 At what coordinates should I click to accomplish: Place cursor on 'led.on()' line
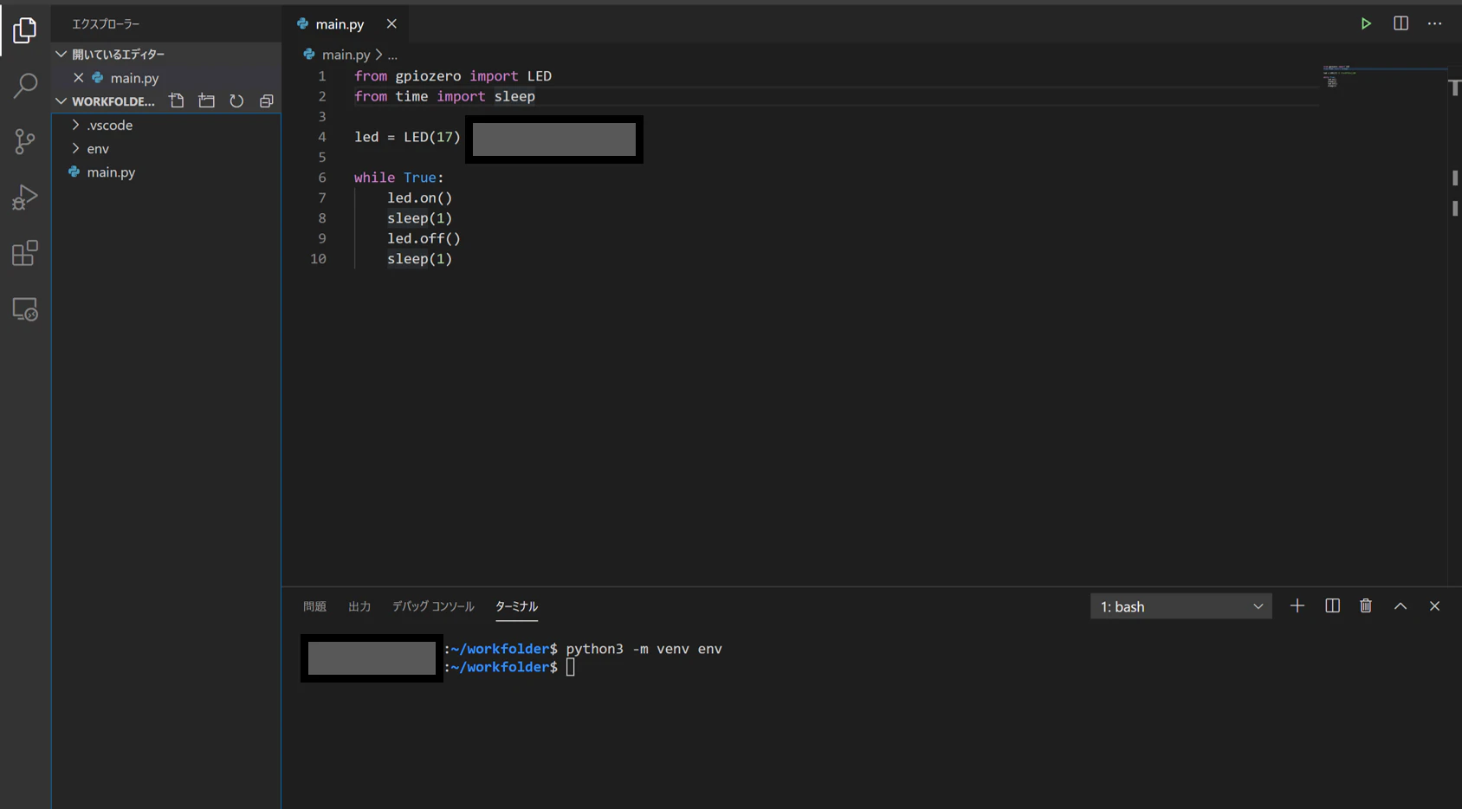point(419,197)
